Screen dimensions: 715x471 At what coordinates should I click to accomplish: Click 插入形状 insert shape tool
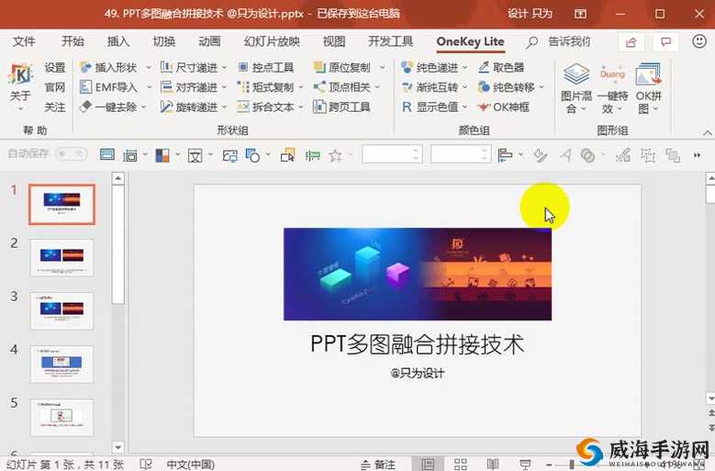tap(109, 67)
